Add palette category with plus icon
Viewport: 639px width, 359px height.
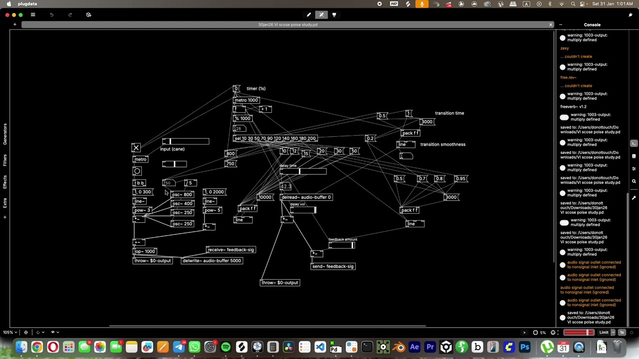tap(5, 217)
